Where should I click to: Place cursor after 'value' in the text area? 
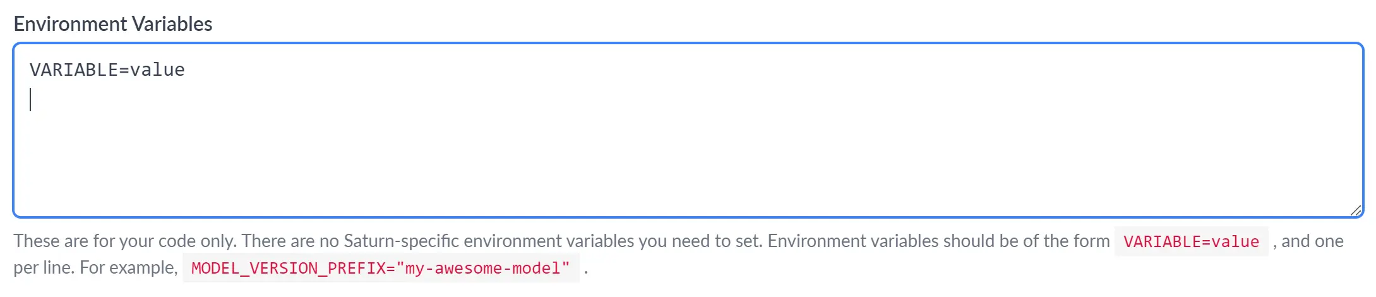[186, 70]
